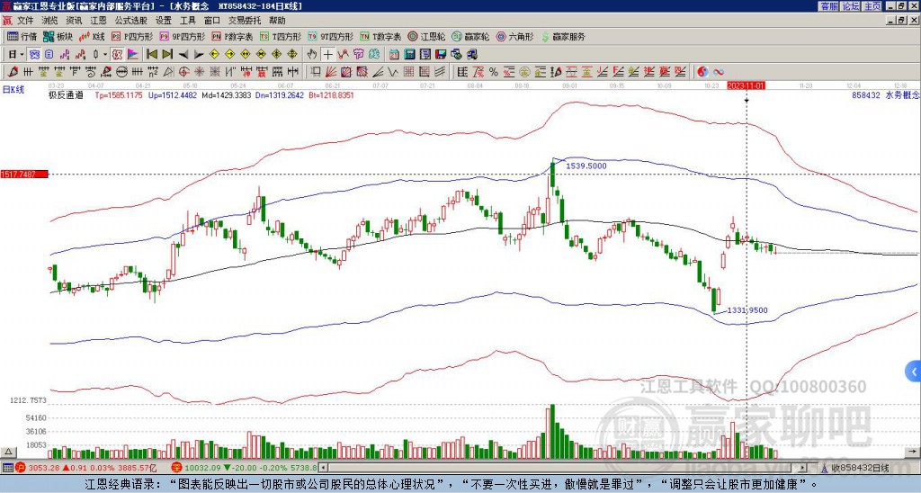Click the gold 金 circle tool
The height and width of the screenshot is (493, 921).
click(x=524, y=72)
